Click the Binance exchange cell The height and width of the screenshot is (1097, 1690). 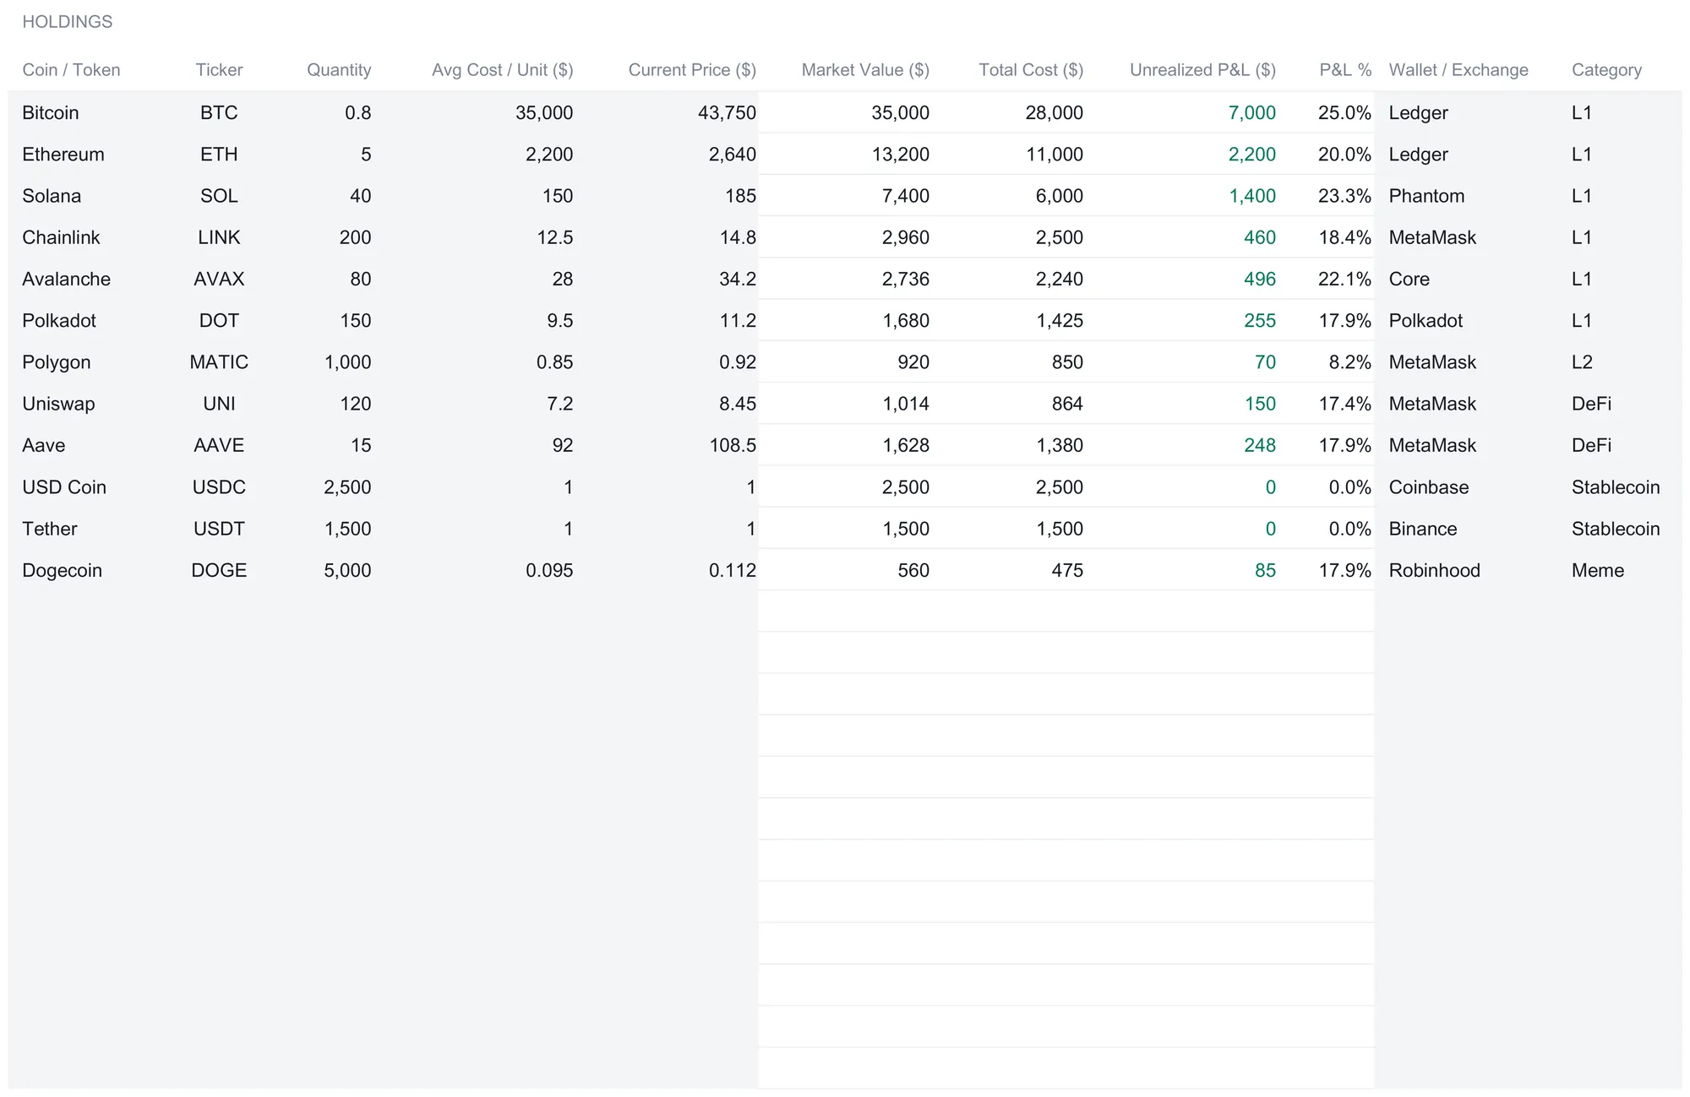click(x=1423, y=529)
